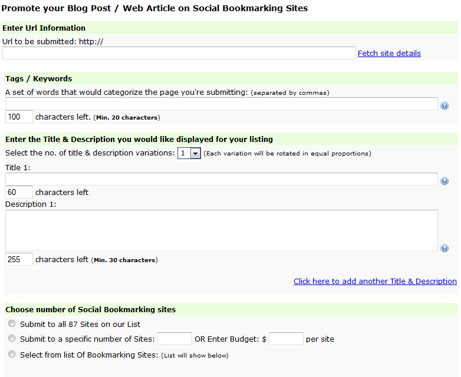Viewport: 461px width, 377px height.
Task: Open the title & description variations dropdown
Action: click(x=189, y=153)
